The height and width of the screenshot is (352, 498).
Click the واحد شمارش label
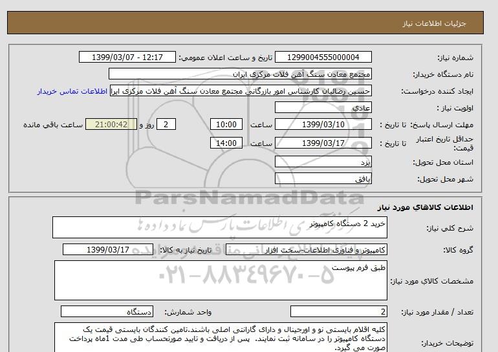point(188,312)
